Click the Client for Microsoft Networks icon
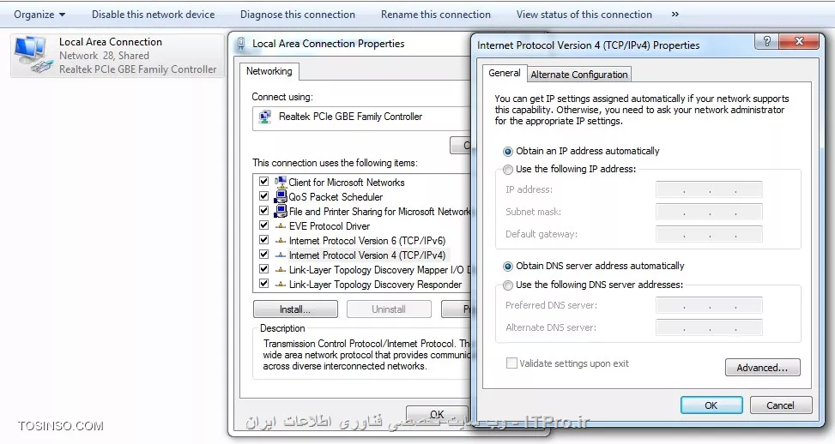The image size is (835, 444). coord(281,182)
